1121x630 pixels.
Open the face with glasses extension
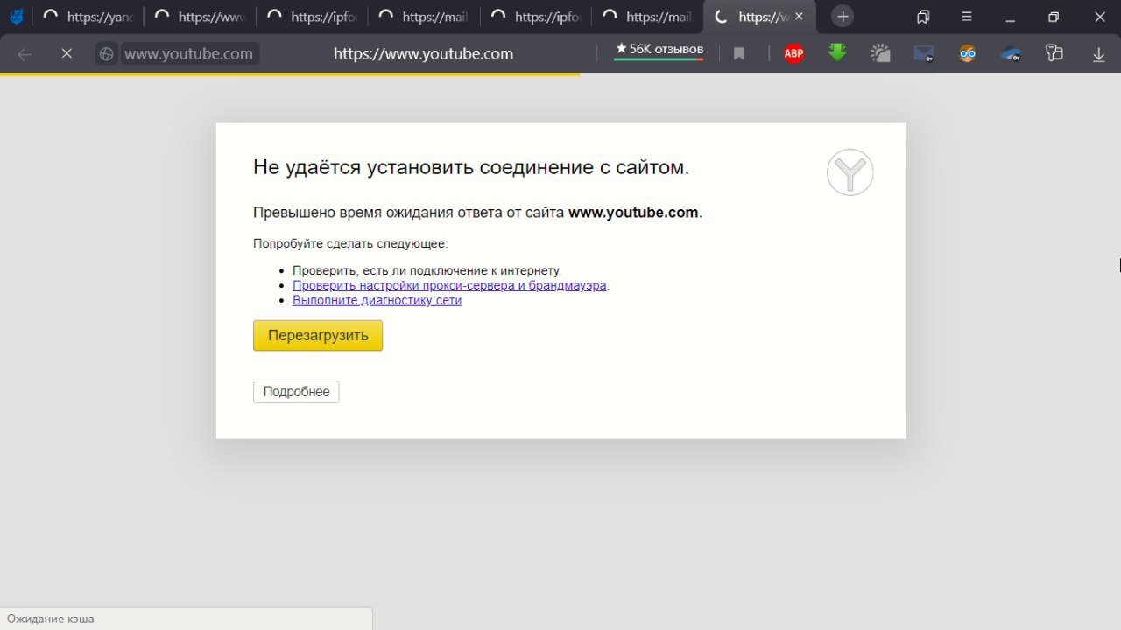[967, 53]
